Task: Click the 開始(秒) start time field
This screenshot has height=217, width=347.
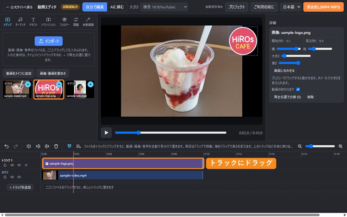Action: coord(294,41)
